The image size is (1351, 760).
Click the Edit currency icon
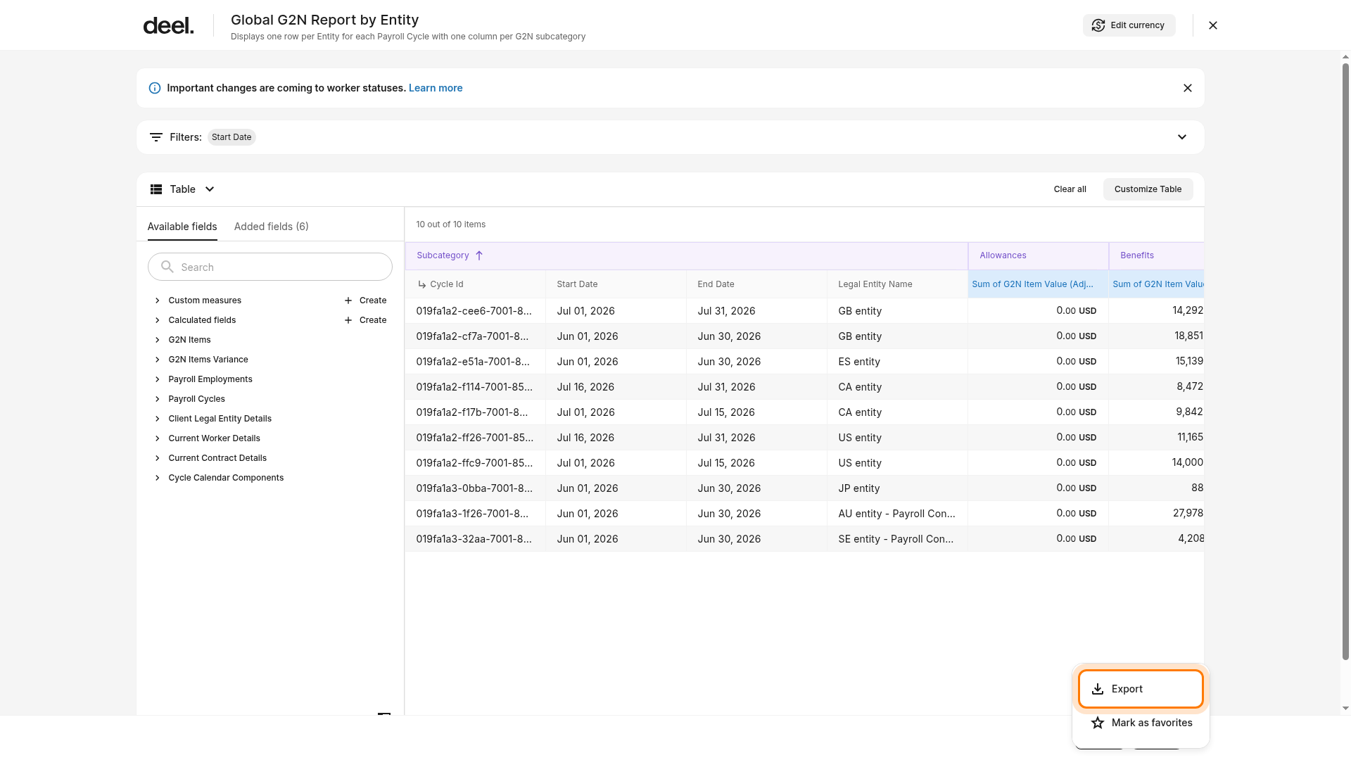1098,25
